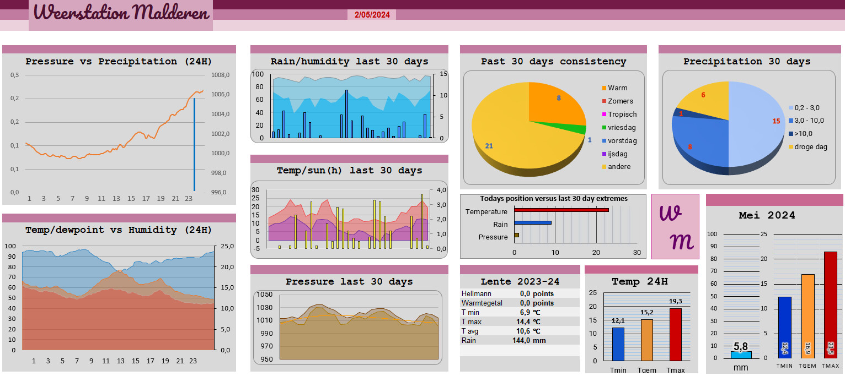The height and width of the screenshot is (376, 845).
Task: Click the vriesdag green legend marker
Action: [x=604, y=128]
